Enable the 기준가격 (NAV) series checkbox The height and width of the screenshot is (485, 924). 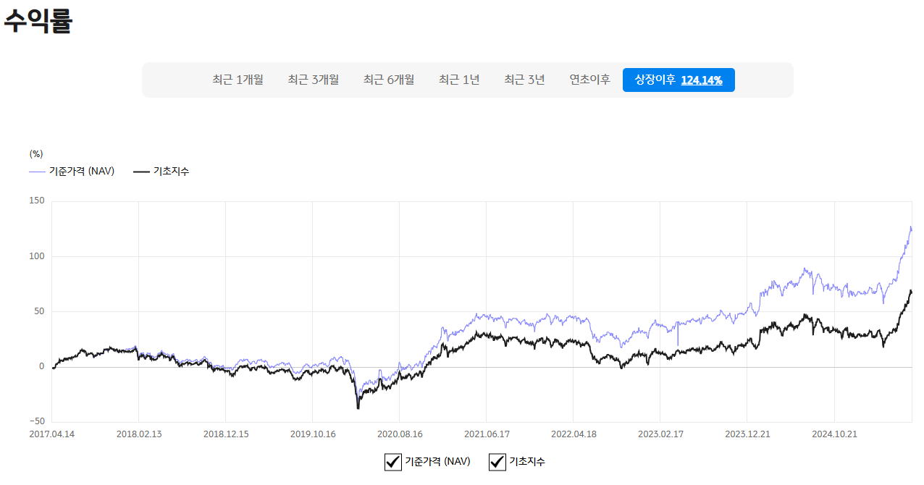(392, 462)
